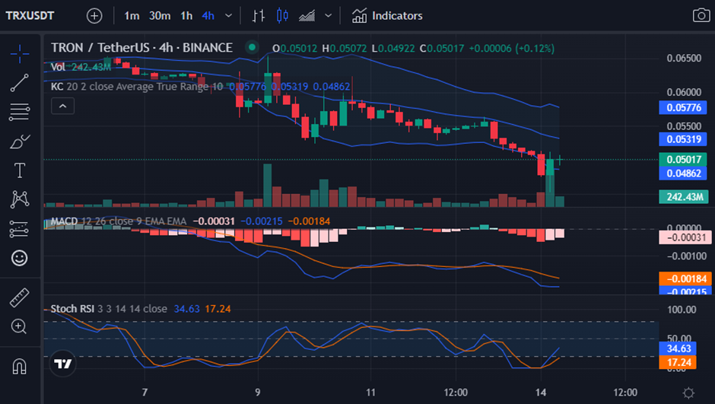Select the ruler measure tool
The height and width of the screenshot is (404, 715).
tap(20, 297)
